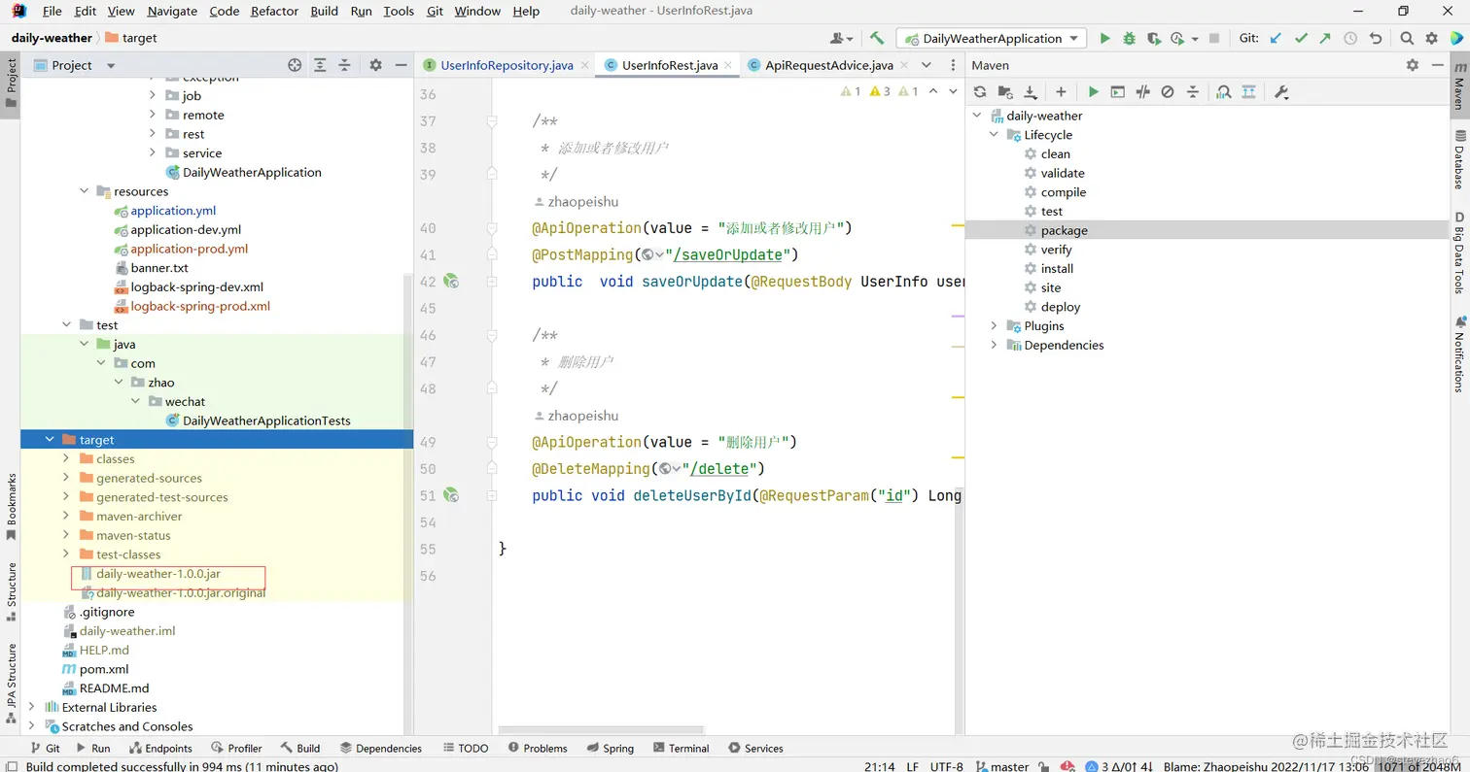Select application-prod.yml in resources
Screen dimensions: 1470x772
click(190, 249)
